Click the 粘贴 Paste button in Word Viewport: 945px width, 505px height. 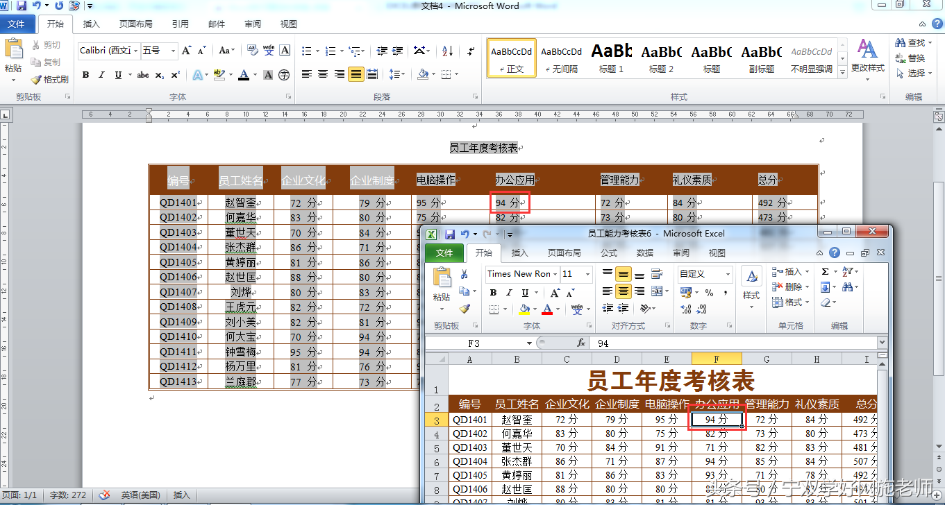coord(13,60)
